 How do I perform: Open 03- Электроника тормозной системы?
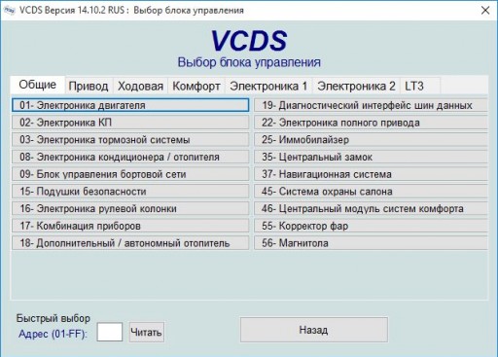130,140
